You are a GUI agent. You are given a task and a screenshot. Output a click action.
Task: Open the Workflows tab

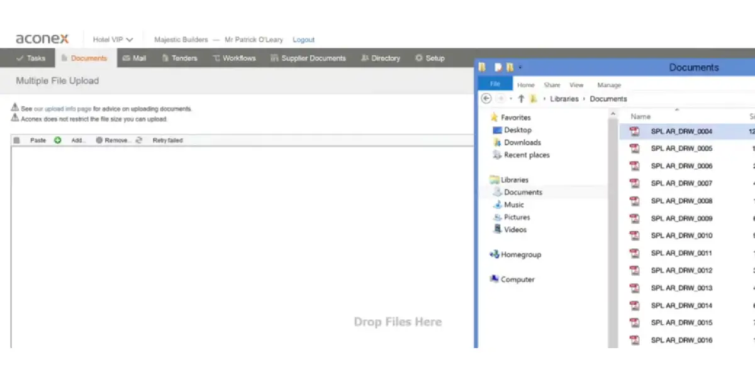pyautogui.click(x=234, y=58)
